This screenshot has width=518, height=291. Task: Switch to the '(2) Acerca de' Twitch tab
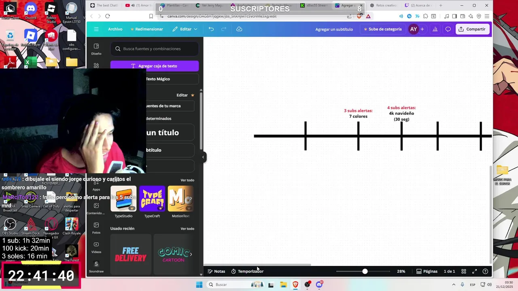pyautogui.click(x=418, y=5)
